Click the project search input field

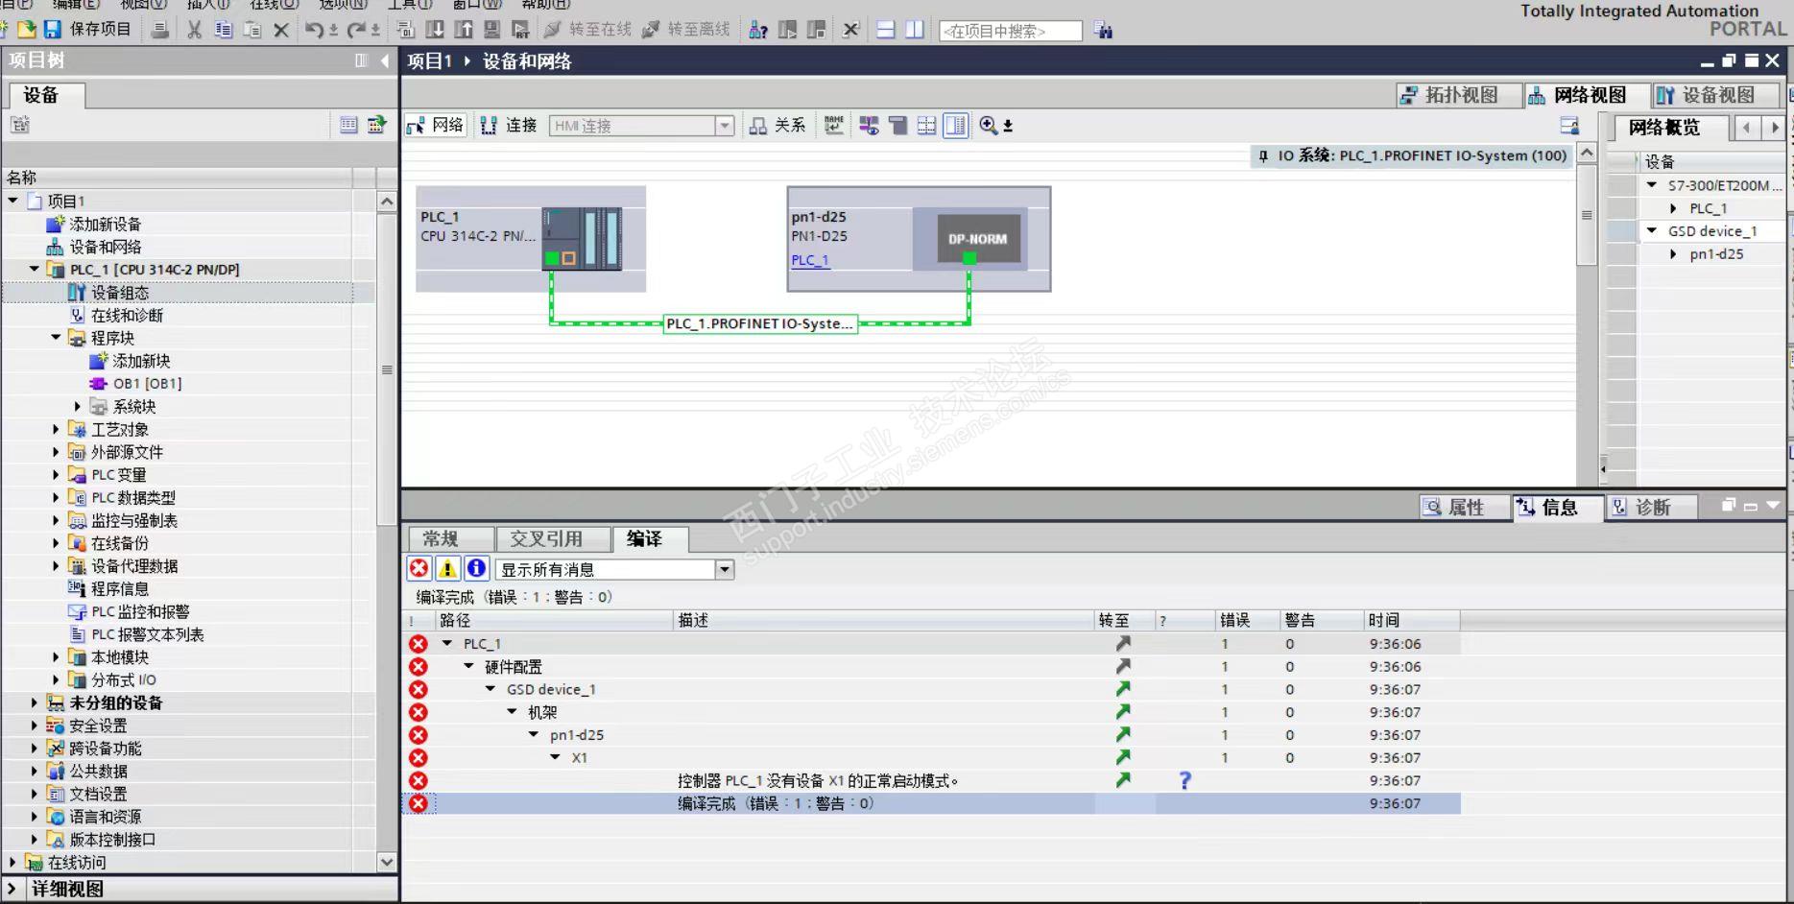[x=1010, y=31]
